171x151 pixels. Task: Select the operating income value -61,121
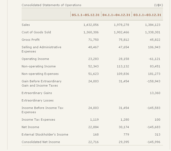pos(154,59)
